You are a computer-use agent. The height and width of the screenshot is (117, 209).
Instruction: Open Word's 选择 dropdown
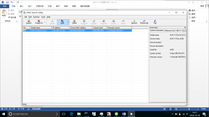click(x=193, y=17)
